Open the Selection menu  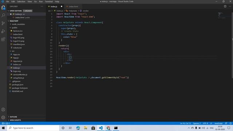point(21,1)
